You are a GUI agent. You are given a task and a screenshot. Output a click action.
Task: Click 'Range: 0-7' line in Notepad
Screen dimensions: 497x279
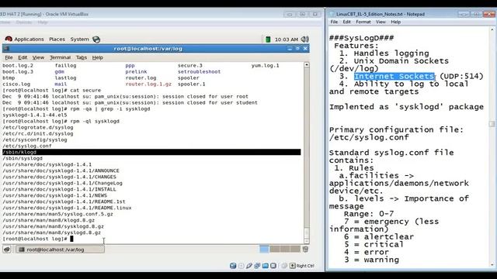click(x=369, y=214)
